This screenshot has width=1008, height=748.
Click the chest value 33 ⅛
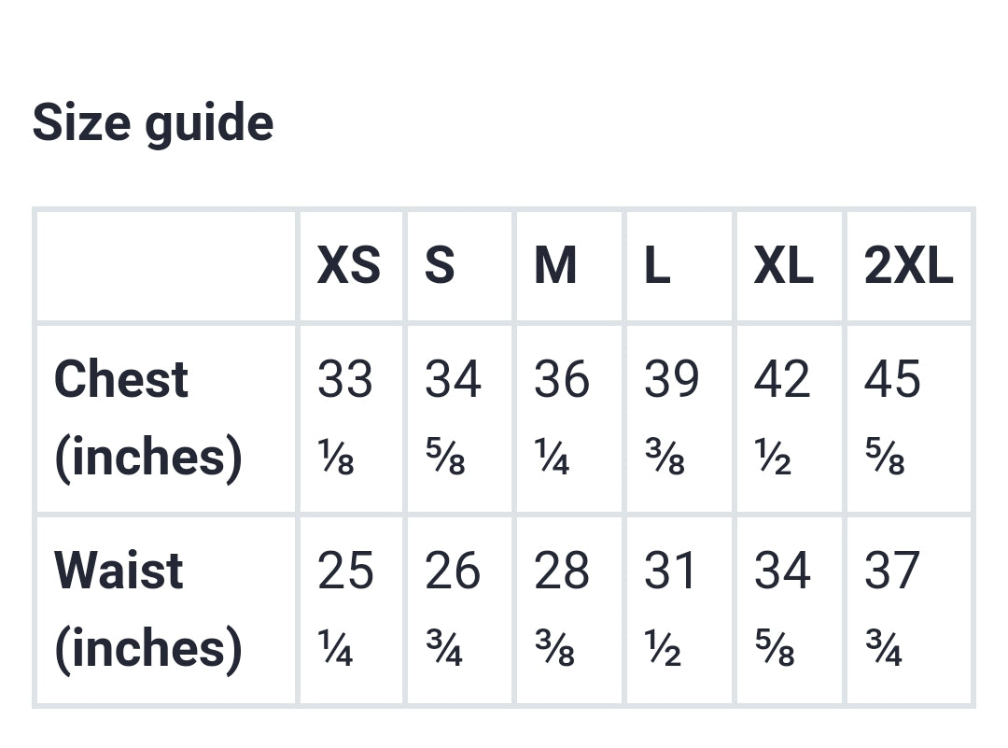coord(345,417)
